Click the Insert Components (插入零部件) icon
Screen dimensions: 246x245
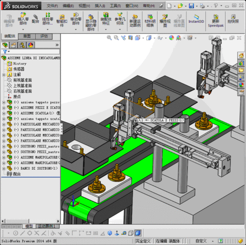pos(23,19)
